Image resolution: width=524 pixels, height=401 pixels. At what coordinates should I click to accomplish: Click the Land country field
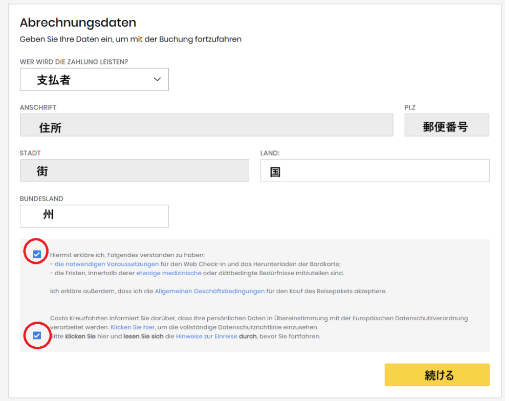tap(375, 171)
